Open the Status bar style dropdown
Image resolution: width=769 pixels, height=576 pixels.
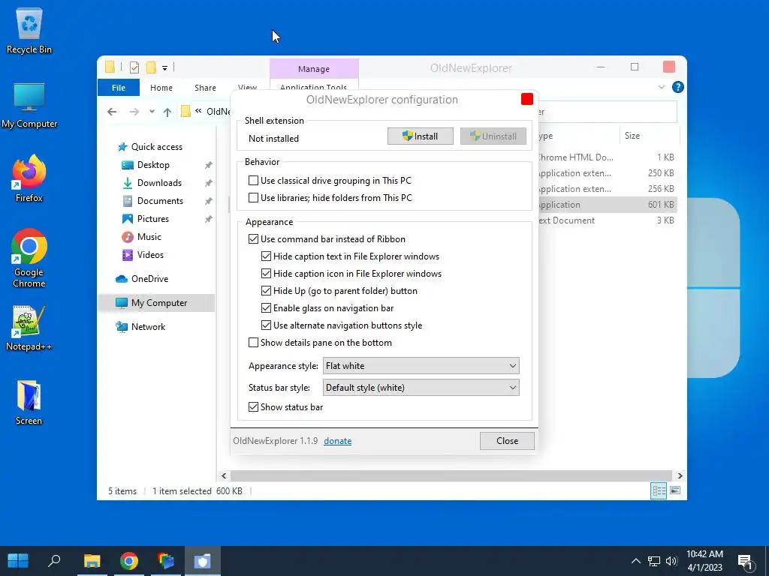[421, 388]
